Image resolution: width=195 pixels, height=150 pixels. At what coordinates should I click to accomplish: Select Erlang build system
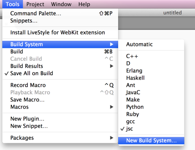pyautogui.click(x=151, y=71)
